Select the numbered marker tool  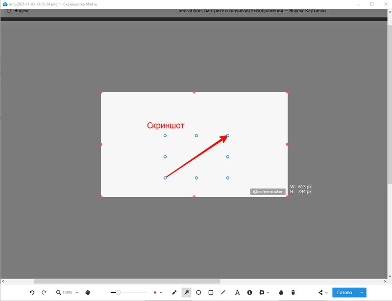click(249, 293)
